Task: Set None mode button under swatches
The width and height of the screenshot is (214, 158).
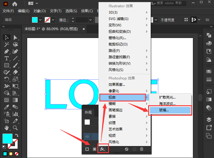Action: coord(17,154)
